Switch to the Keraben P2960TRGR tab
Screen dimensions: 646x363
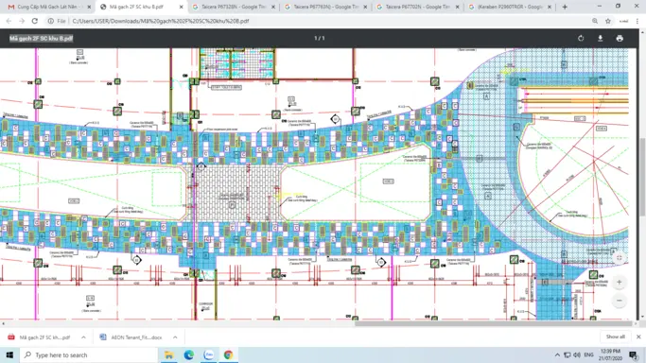[x=510, y=7]
